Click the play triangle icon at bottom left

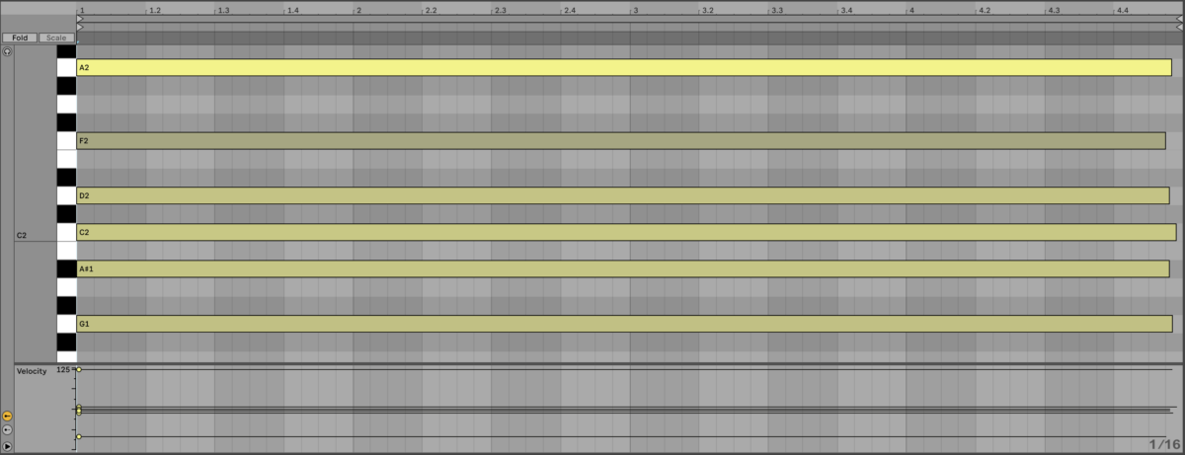pyautogui.click(x=7, y=447)
